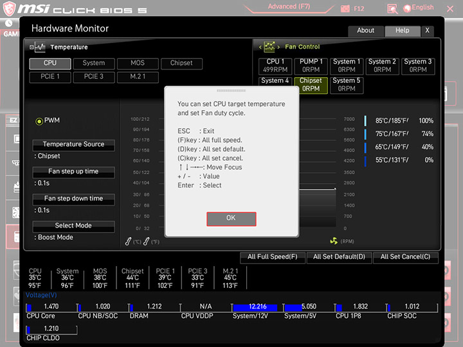The height and width of the screenshot is (347, 463).
Task: Select M.2 1 temperature button
Action: click(138, 77)
